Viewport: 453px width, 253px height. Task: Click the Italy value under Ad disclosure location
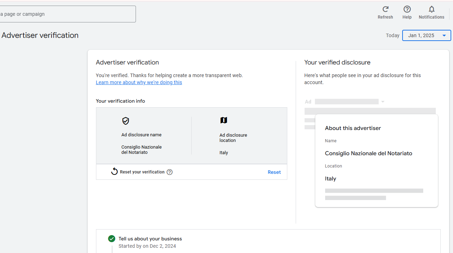(224, 153)
